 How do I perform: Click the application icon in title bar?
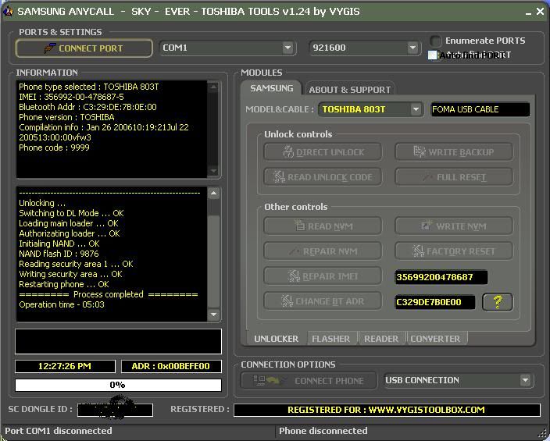click(8, 12)
